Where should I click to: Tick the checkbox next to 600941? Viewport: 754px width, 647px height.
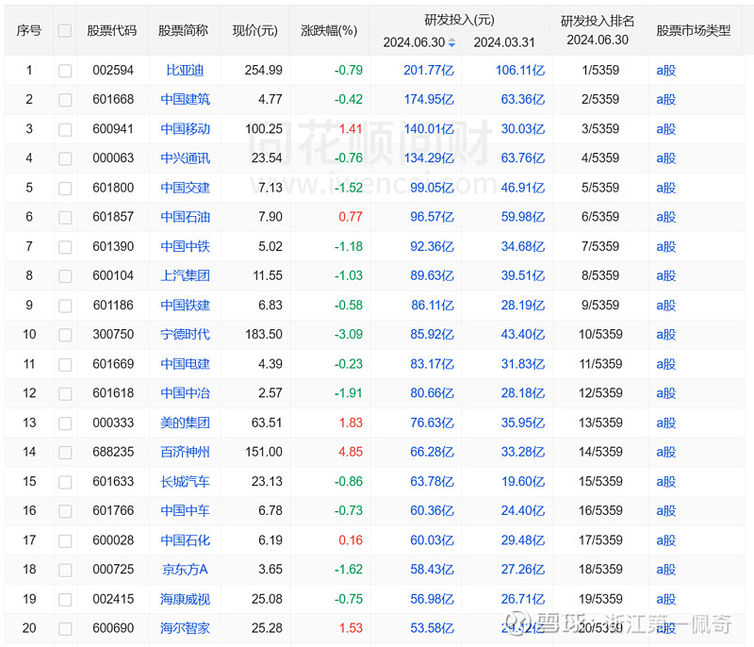tap(65, 129)
